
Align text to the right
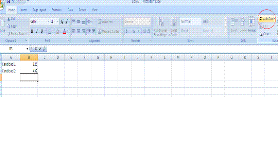click(83, 31)
